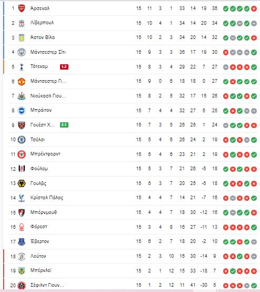Click the Liverpool club crest
260x292 pixels.
point(22,23)
